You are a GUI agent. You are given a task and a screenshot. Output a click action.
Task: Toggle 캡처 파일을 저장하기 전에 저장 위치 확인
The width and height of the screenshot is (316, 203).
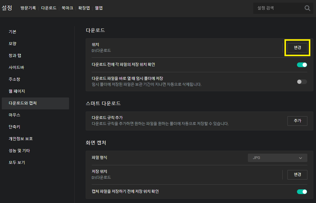pos(302,192)
